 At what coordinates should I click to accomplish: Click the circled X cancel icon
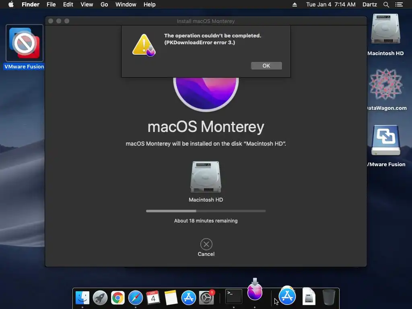pyautogui.click(x=206, y=244)
